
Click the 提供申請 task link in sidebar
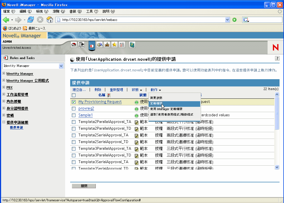coord(16,127)
